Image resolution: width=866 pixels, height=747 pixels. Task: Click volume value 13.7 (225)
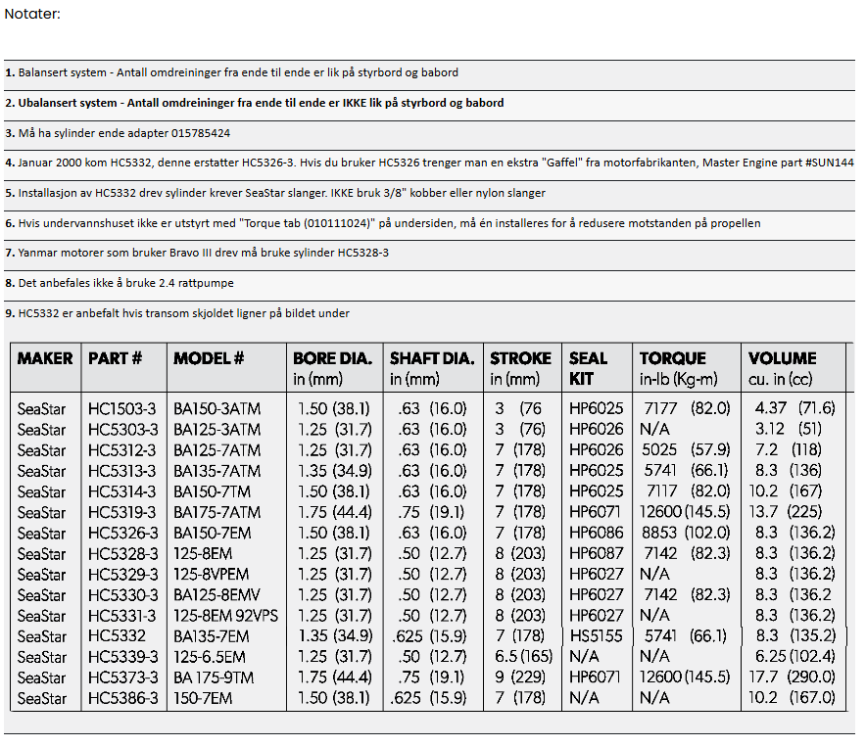786,512
